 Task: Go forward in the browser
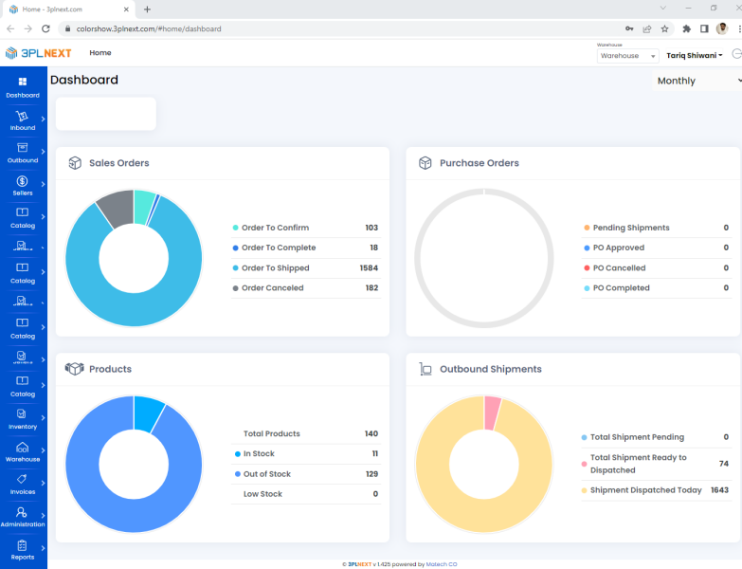coord(27,28)
